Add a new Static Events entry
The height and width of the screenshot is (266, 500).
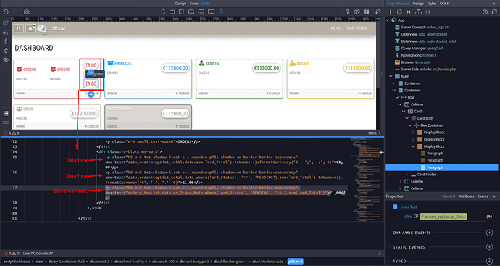coord(489,247)
